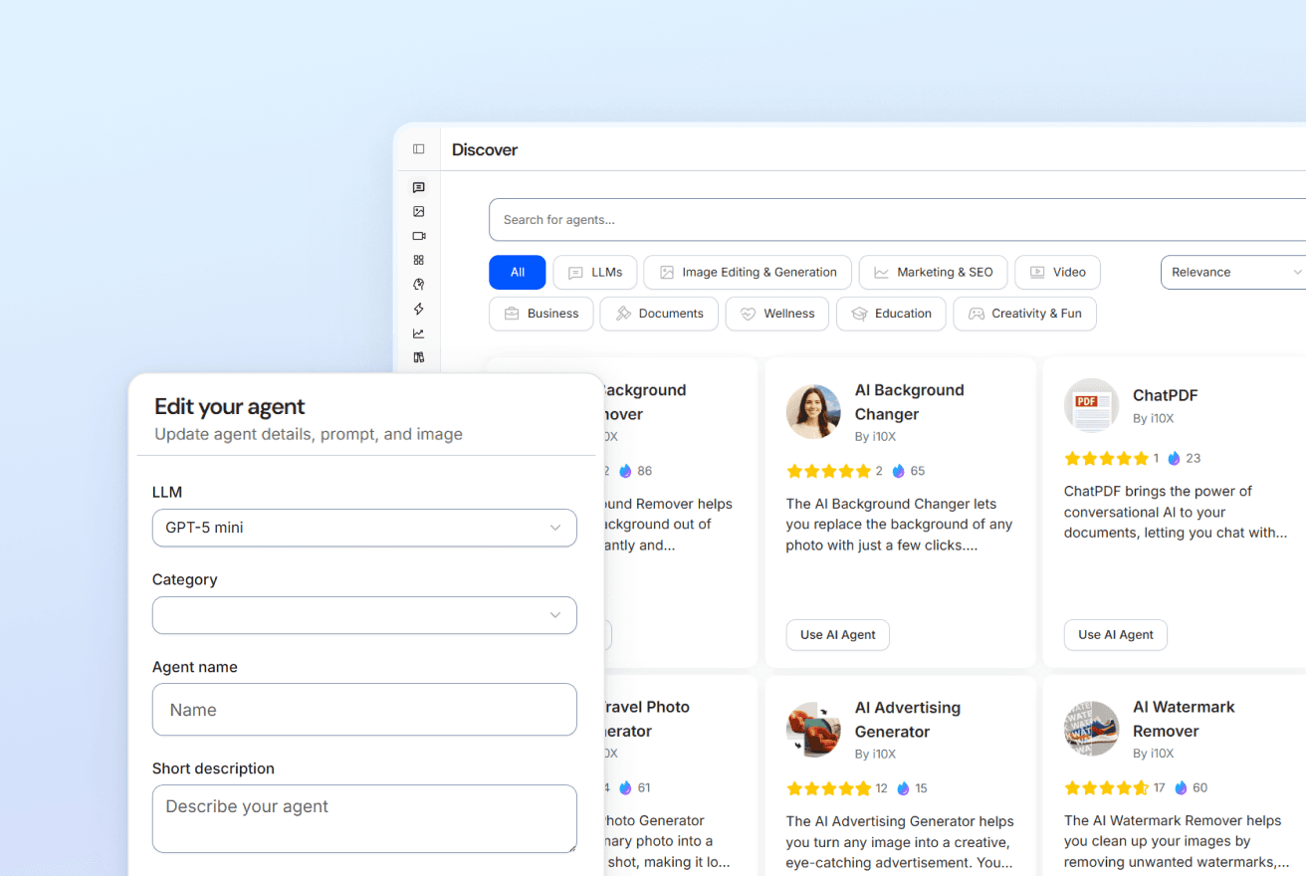The width and height of the screenshot is (1306, 876).
Task: Select the Education filter tab
Action: [x=891, y=314]
